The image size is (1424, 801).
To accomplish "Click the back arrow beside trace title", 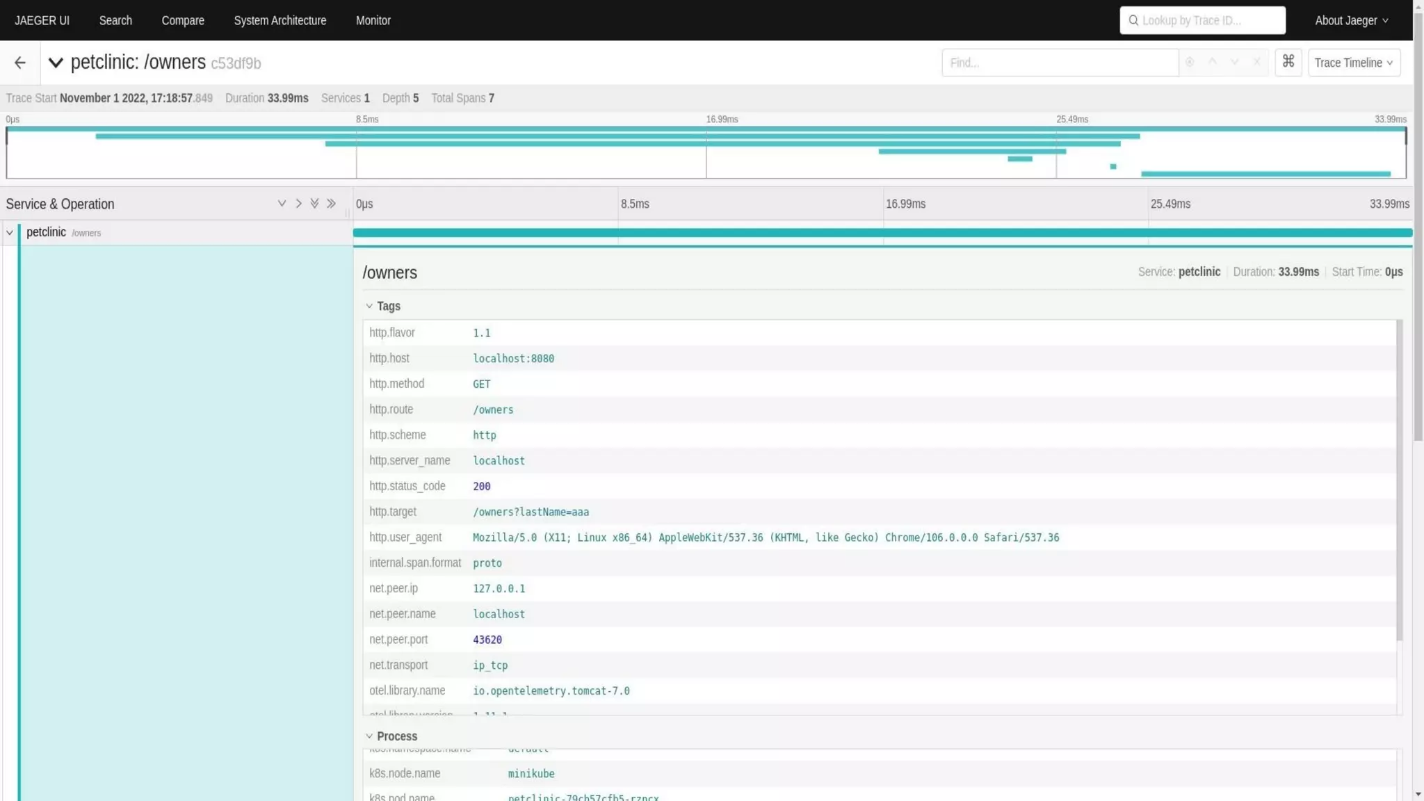I will (x=20, y=63).
